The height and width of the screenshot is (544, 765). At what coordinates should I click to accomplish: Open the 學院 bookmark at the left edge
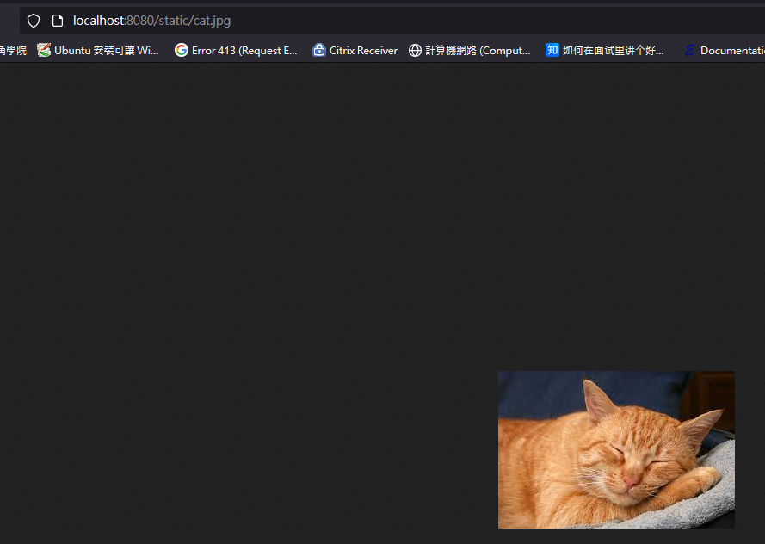13,50
